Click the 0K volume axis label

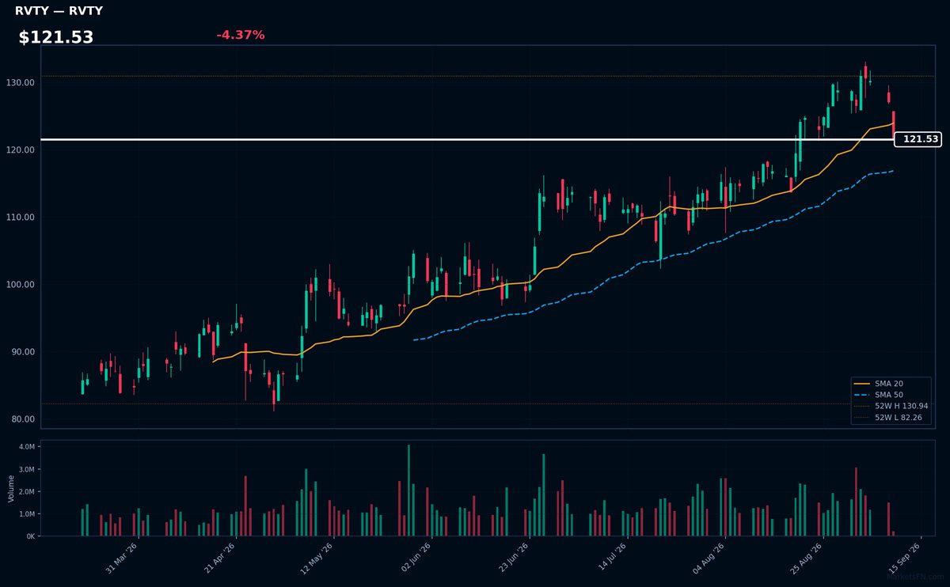[30, 536]
